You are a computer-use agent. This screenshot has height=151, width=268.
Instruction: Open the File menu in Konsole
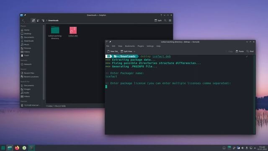click(x=108, y=46)
